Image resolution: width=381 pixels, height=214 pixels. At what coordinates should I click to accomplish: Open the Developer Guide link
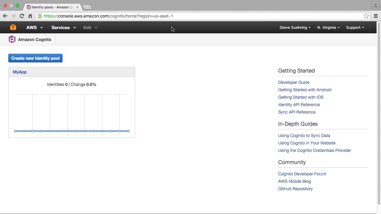[x=294, y=82]
